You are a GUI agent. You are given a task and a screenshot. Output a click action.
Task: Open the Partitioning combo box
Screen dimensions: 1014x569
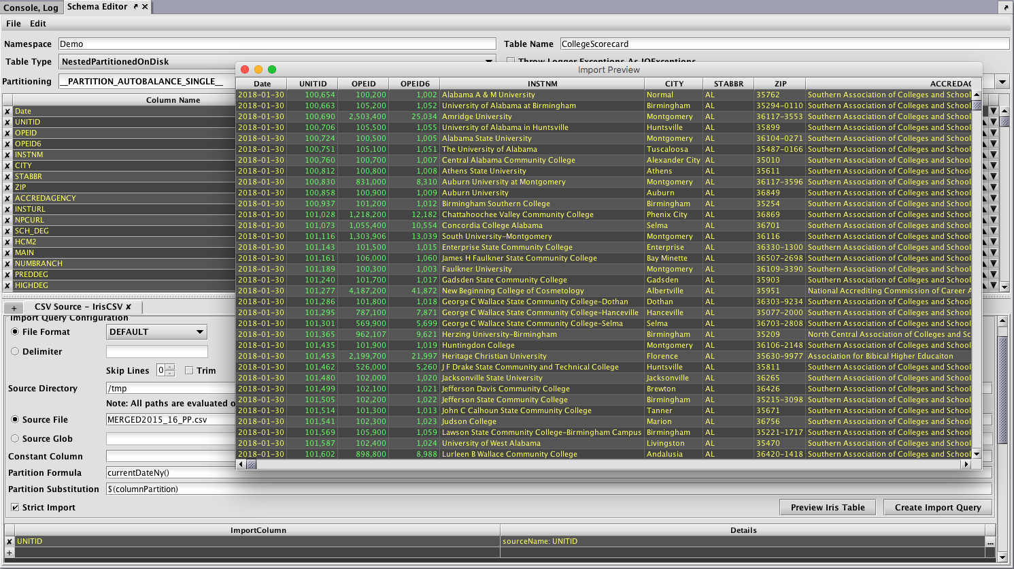click(x=1002, y=82)
